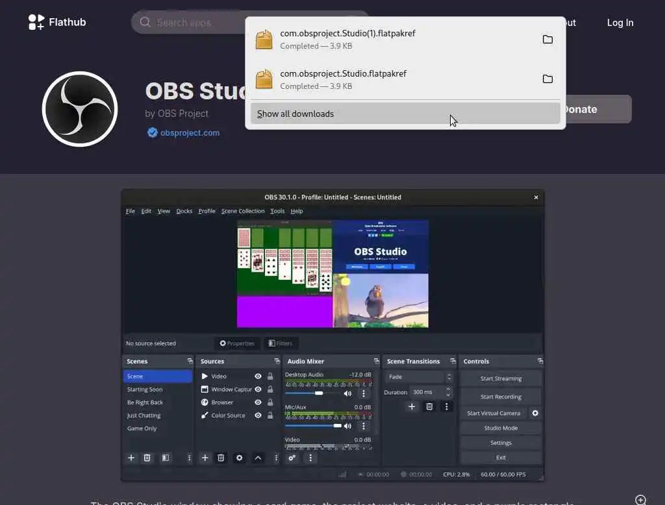Screen dimensions: 665x505
Task: Toggle the eye icon for Color Source
Action: pos(258,415)
